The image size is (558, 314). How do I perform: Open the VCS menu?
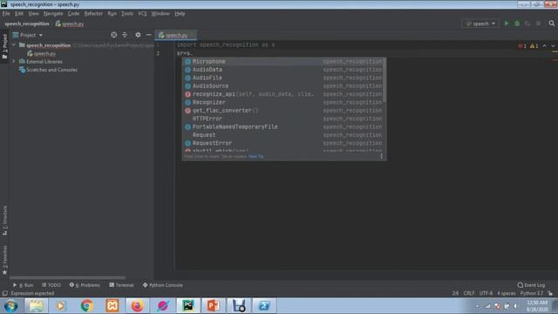142,14
